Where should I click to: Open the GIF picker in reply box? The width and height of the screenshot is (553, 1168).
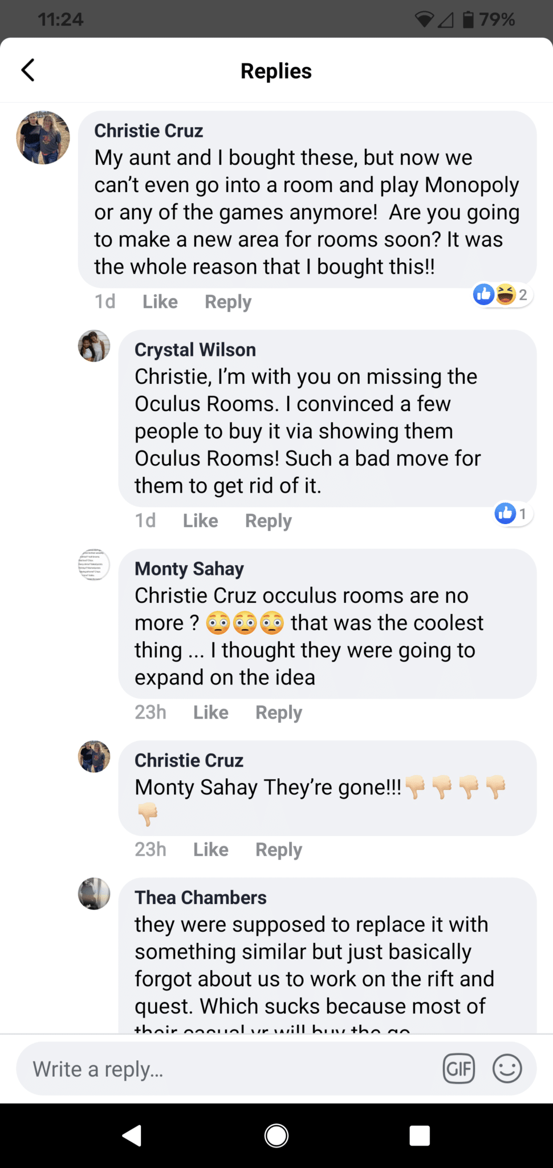[458, 1068]
